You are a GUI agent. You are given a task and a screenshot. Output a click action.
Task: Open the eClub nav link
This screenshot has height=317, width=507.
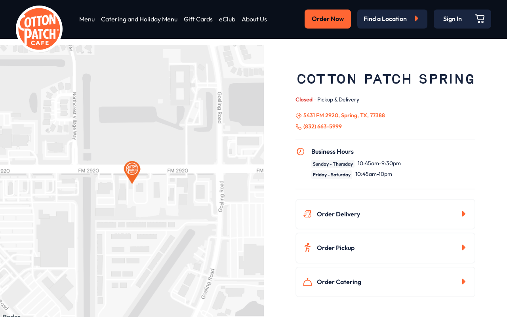[x=227, y=19]
